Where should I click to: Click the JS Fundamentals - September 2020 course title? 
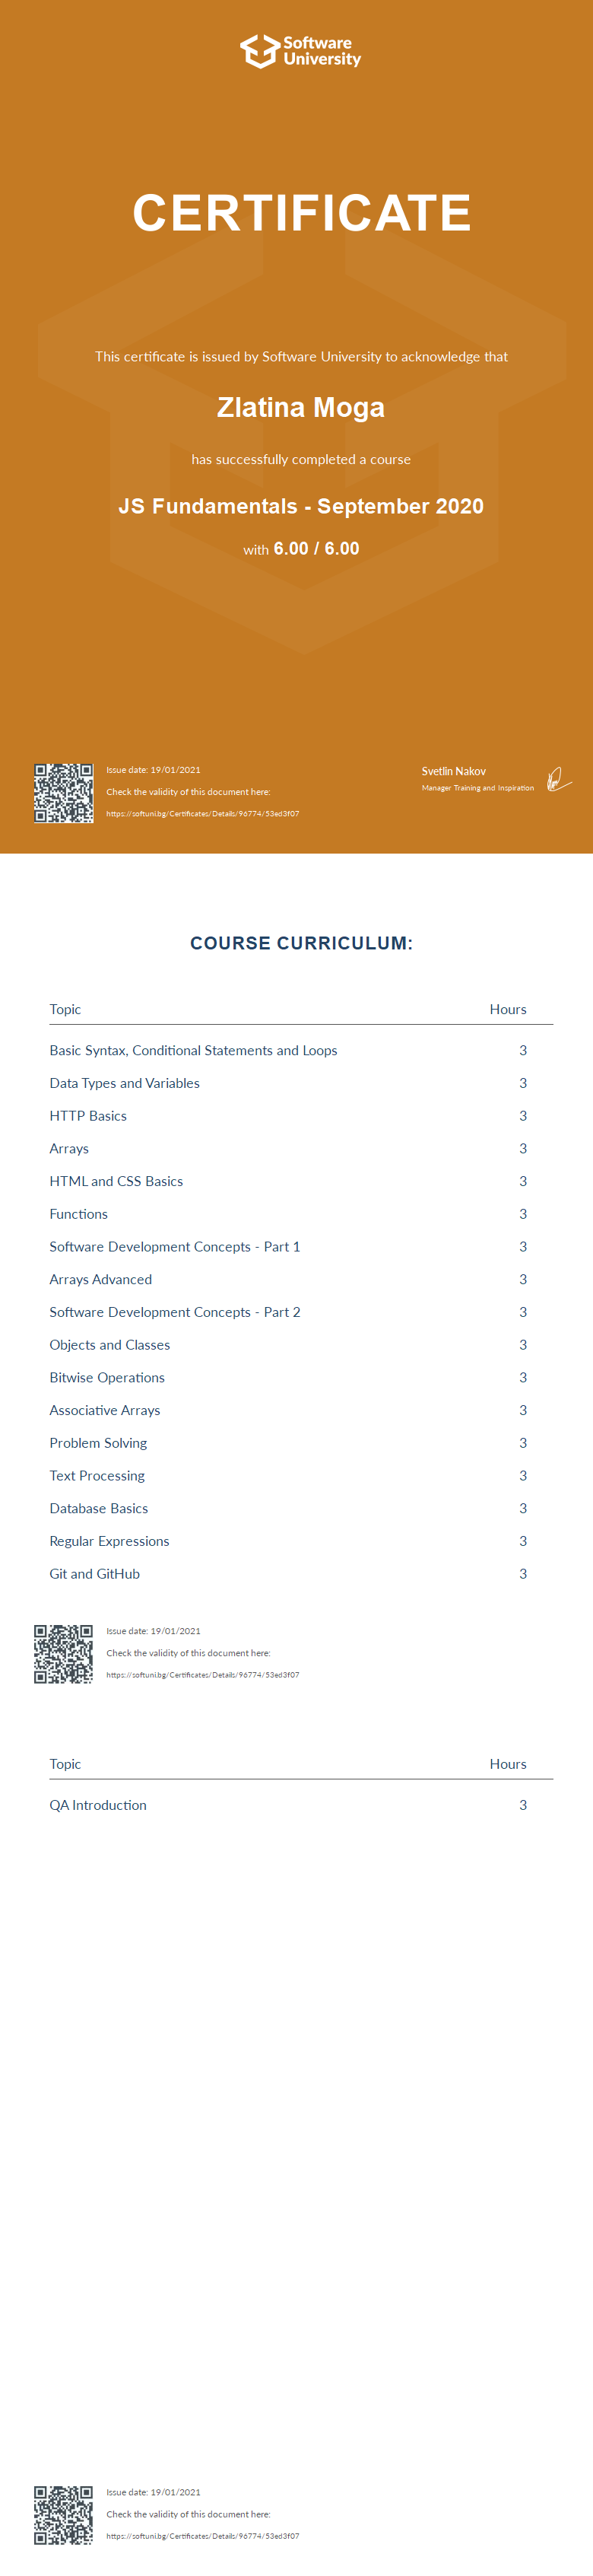pos(301,506)
